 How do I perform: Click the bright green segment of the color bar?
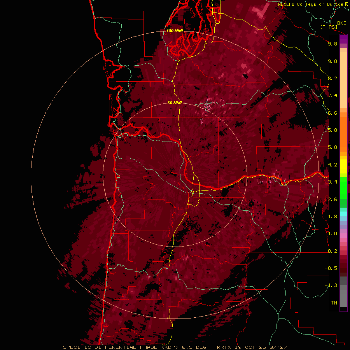pos(343,188)
